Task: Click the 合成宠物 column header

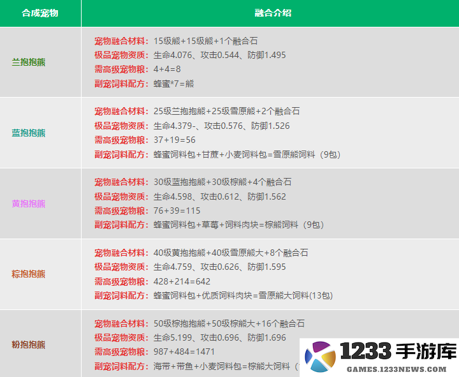Action: (x=40, y=13)
